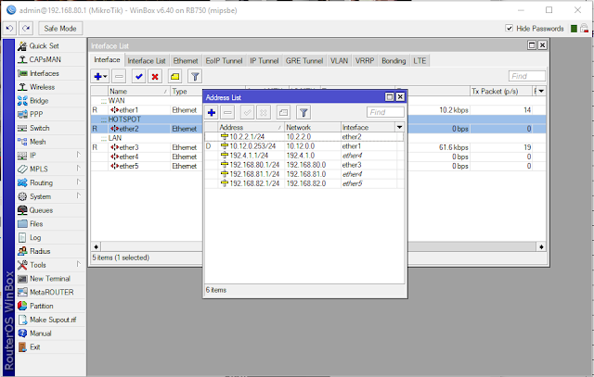The width and height of the screenshot is (594, 377).
Task: Click Find field in Address List
Action: coord(385,112)
